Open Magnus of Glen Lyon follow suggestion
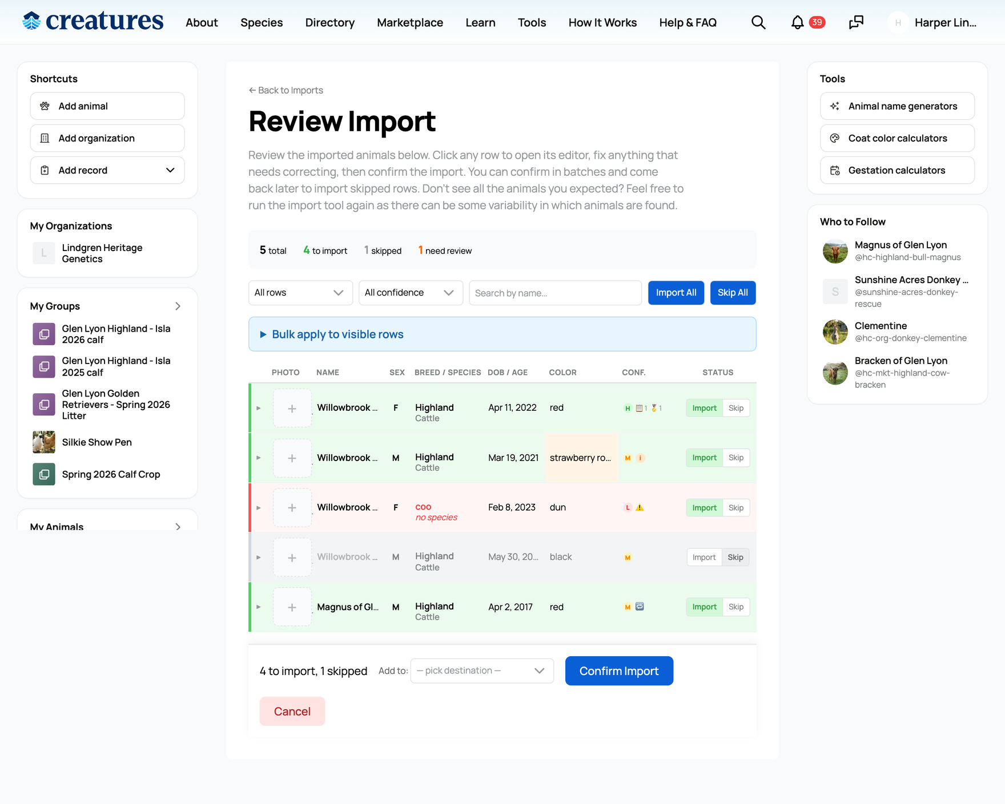This screenshot has width=1005, height=804. (901, 251)
